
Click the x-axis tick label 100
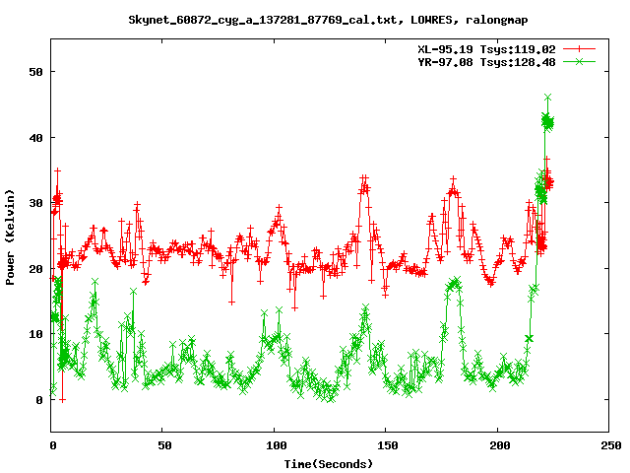tap(276, 445)
